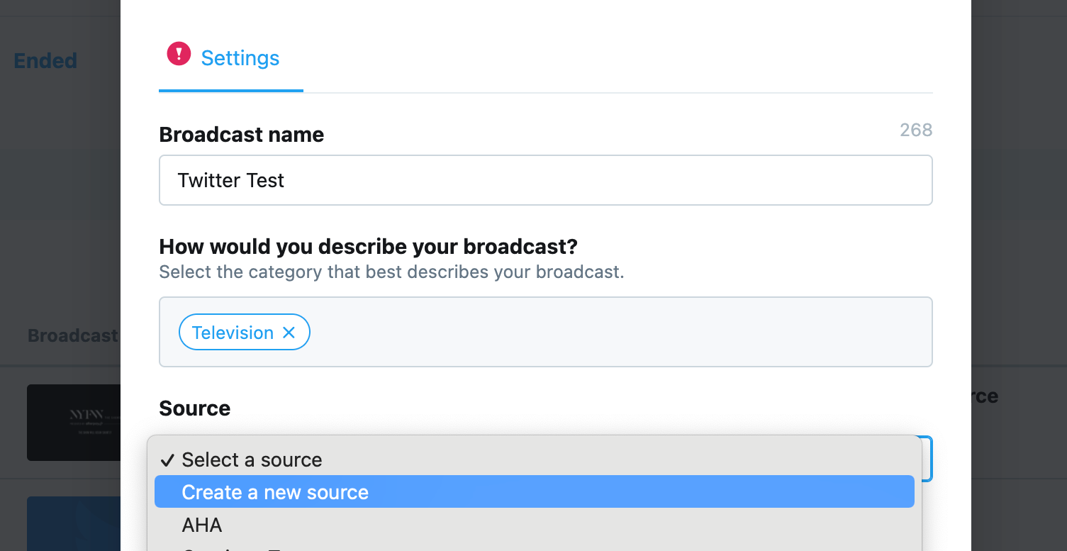Click the empty category selection box
The width and height of the screenshot is (1067, 551).
pyautogui.click(x=620, y=332)
